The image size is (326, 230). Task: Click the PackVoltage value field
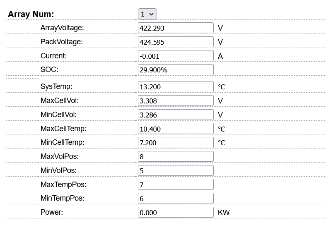pyautogui.click(x=176, y=42)
